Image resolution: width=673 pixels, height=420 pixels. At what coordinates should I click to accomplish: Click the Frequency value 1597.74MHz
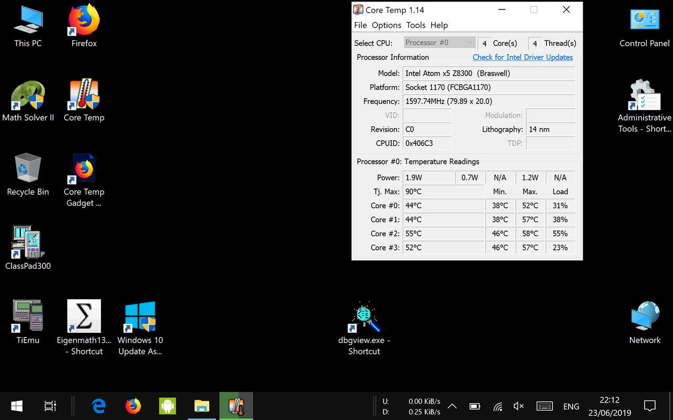click(489, 101)
